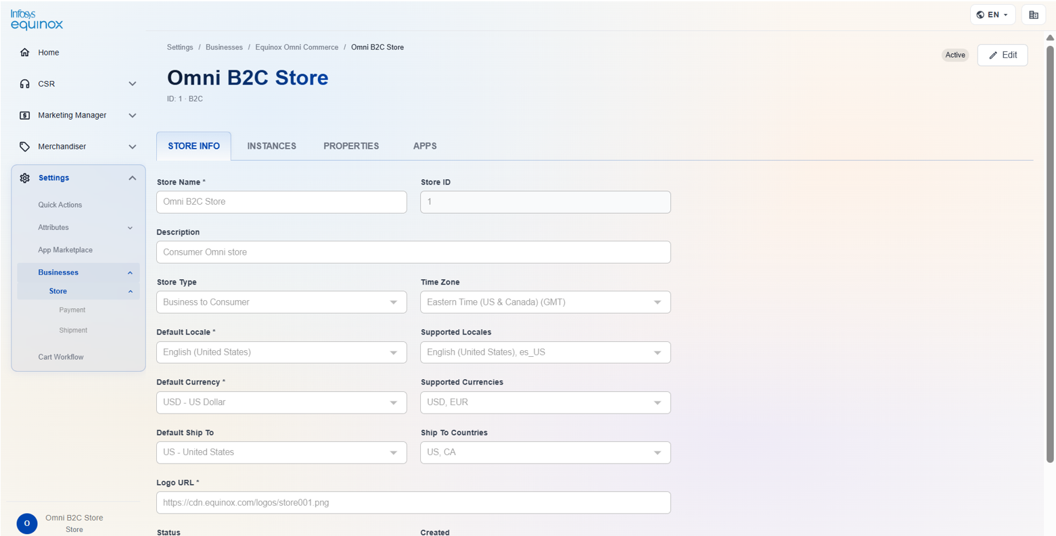Click the "ID: 1 · B2C" subtitle text
This screenshot has height=536, width=1056.
[185, 99]
